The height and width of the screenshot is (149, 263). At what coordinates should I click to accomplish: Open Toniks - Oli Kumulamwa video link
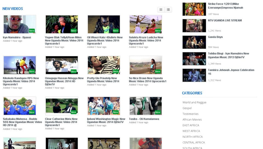tap(144, 119)
